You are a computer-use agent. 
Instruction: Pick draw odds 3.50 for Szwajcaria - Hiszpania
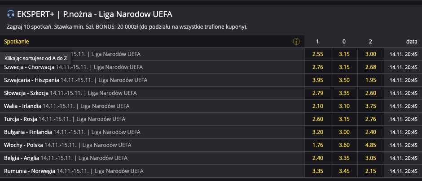344,80
